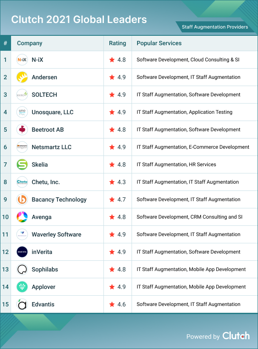This screenshot has width=258, height=349.
Task: Click the rating star in Sophilabs row
Action: (x=112, y=269)
